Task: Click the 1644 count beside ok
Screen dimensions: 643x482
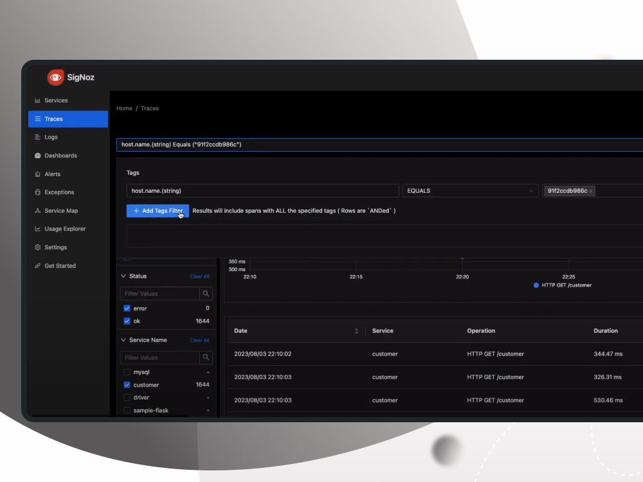Action: 203,321
